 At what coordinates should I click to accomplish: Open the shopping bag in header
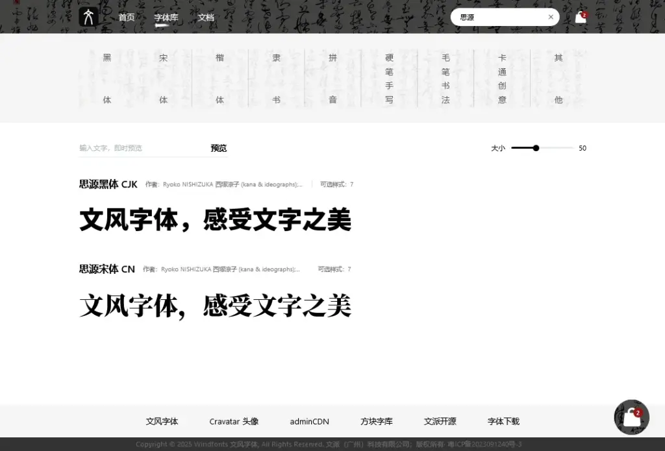point(581,18)
